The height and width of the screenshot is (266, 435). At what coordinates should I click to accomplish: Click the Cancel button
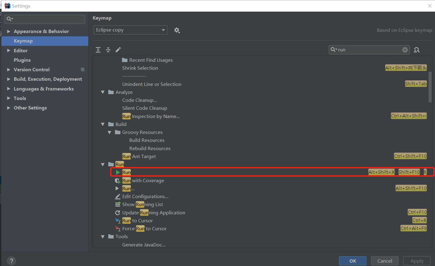[385, 261]
